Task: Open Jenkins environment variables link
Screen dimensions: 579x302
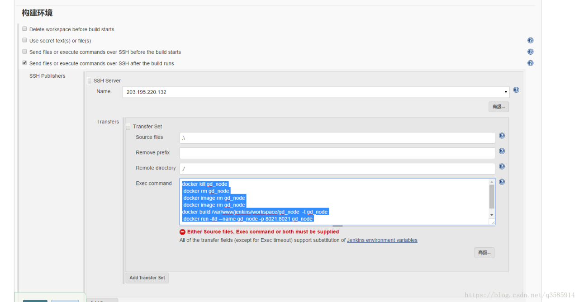Action: pos(382,240)
